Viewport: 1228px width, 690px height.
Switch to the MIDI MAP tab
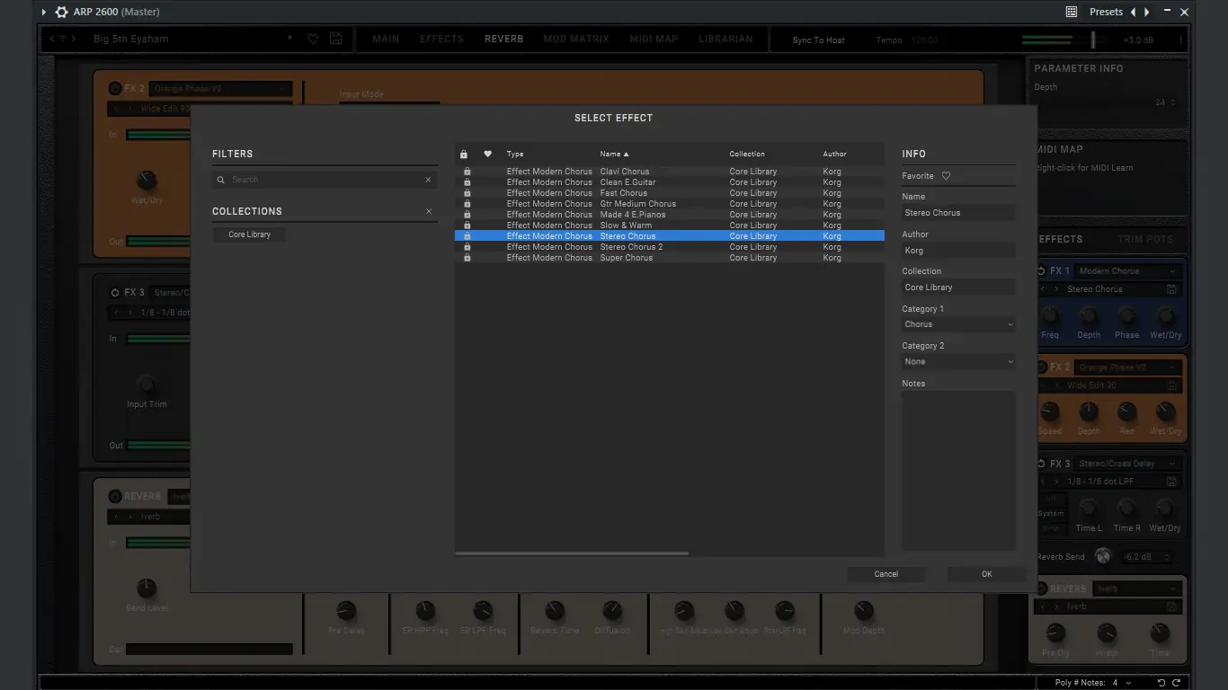(654, 40)
